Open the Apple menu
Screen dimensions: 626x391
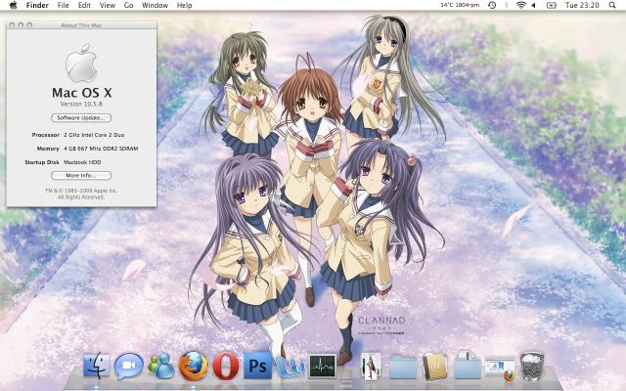click(x=13, y=6)
